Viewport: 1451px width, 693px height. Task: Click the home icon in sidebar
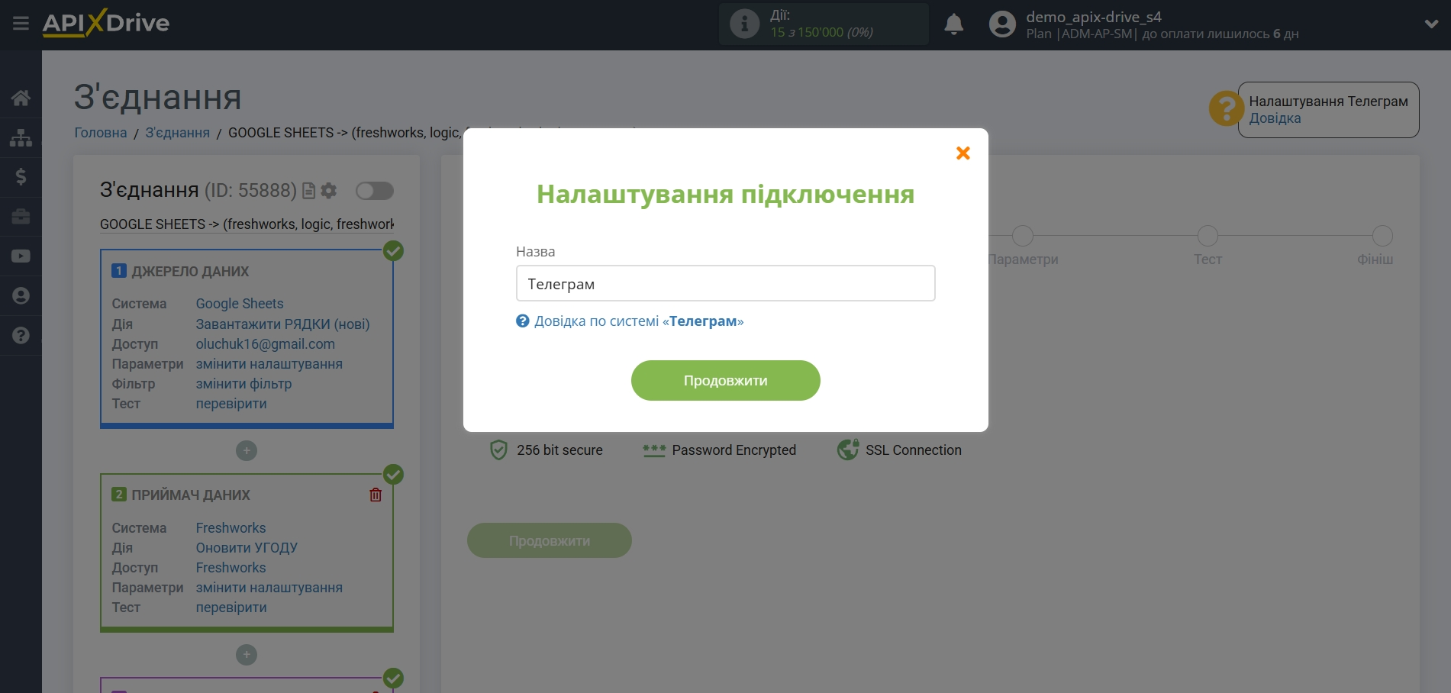point(21,98)
